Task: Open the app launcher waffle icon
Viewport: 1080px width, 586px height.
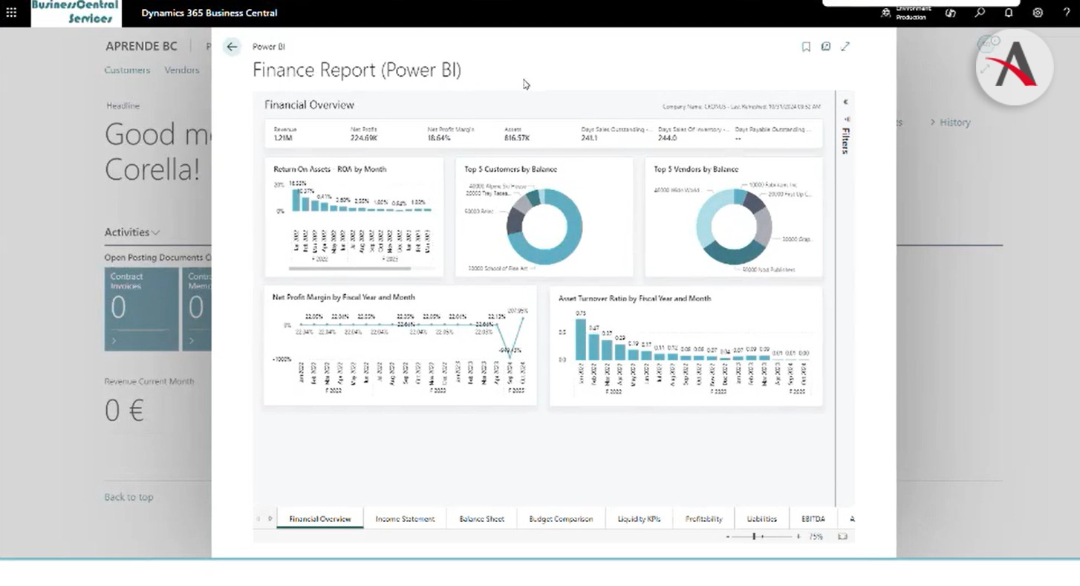Action: 11,13
